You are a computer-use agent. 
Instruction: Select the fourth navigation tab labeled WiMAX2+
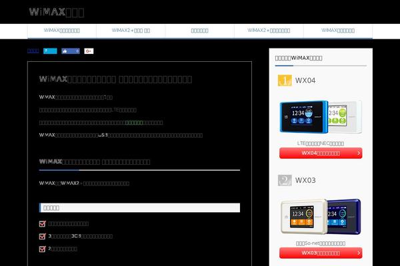point(269,31)
